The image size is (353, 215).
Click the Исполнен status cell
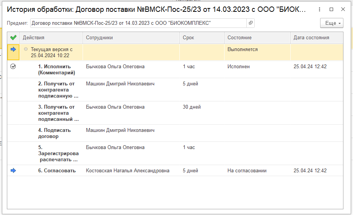pos(238,66)
